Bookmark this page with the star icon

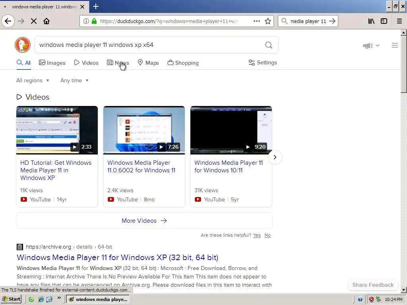pos(268,21)
